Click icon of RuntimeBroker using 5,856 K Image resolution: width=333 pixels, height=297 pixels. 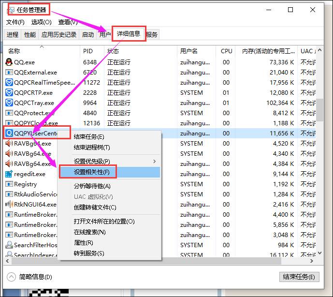click(x=9, y=225)
